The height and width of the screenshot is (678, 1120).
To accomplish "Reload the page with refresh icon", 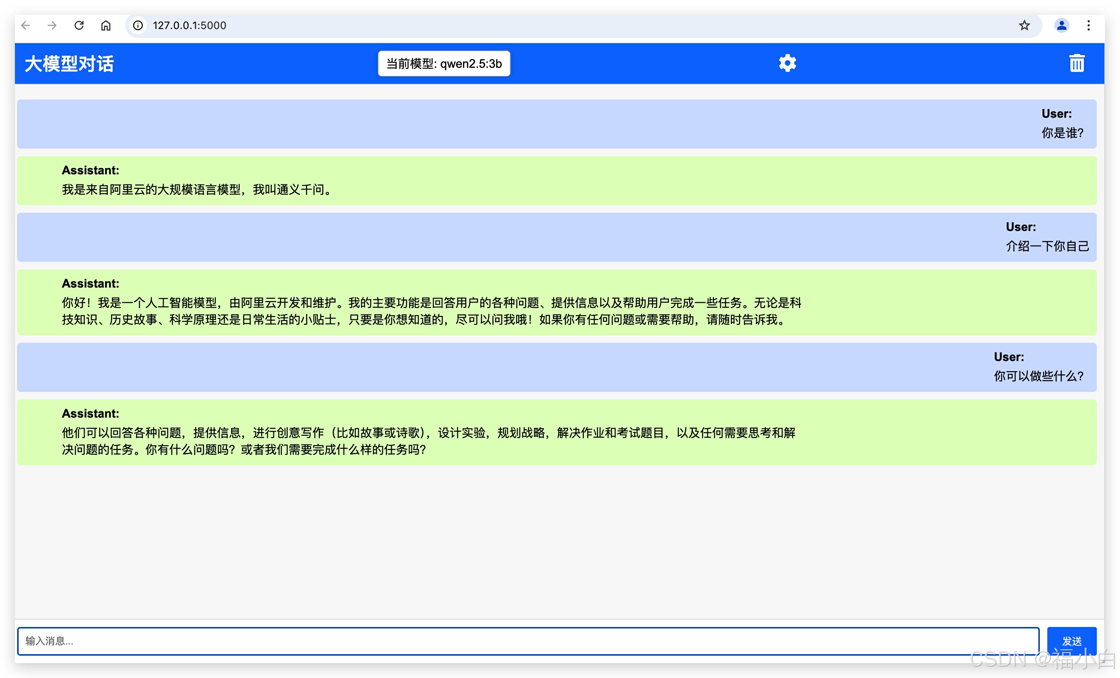I will tap(79, 25).
